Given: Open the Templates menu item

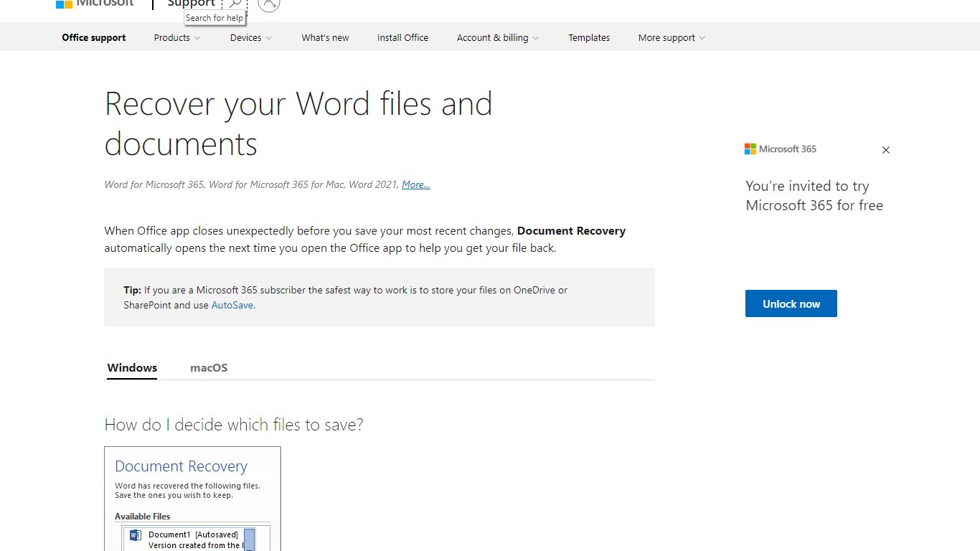Looking at the screenshot, I should [589, 38].
